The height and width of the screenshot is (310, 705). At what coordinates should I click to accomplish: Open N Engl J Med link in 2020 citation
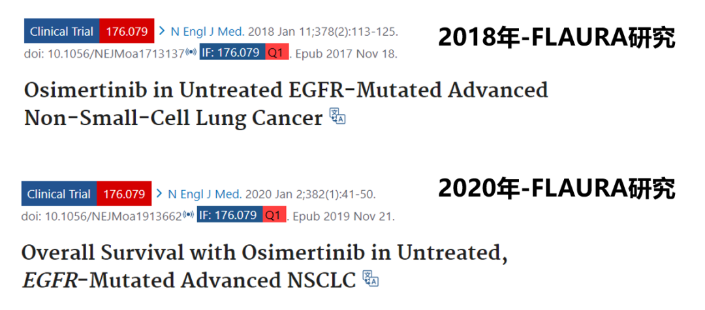click(205, 194)
